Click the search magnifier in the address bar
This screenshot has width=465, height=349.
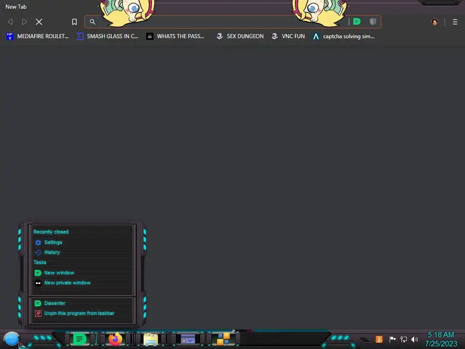[x=93, y=22]
